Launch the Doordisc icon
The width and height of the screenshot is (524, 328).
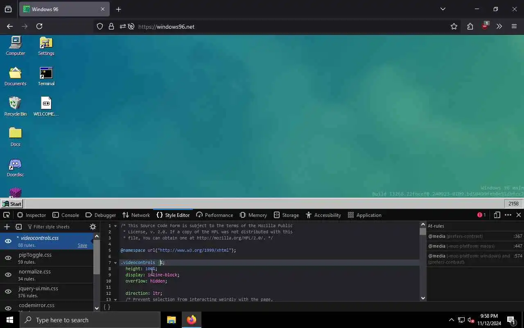tap(16, 167)
